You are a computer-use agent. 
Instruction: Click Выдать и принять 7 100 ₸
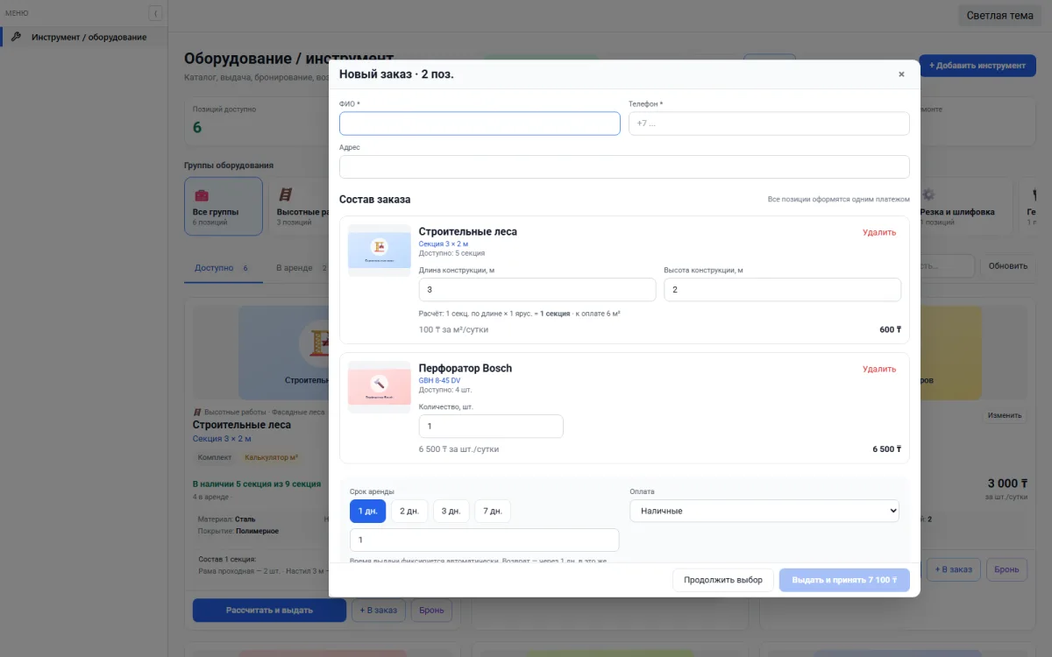click(x=844, y=580)
